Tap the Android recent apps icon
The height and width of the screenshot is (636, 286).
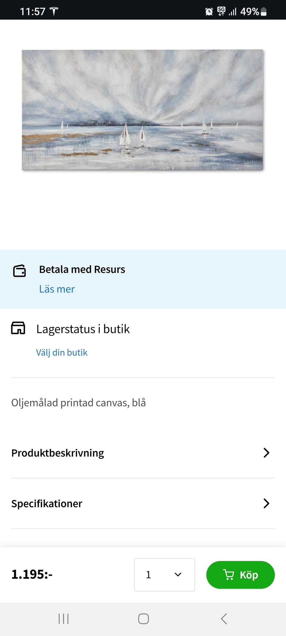(63, 619)
